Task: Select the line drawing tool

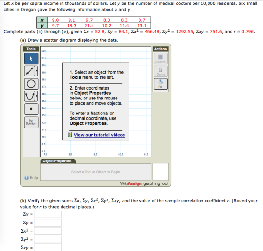Action: [30, 71]
